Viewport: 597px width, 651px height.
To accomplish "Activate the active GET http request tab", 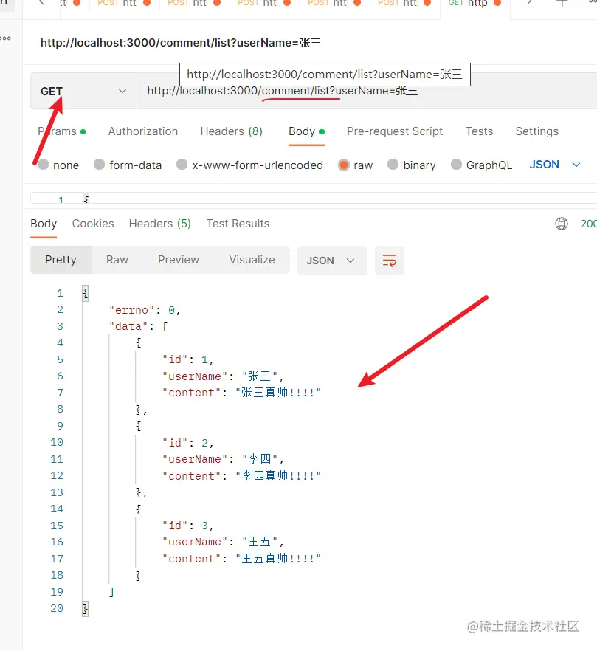I will (x=475, y=4).
